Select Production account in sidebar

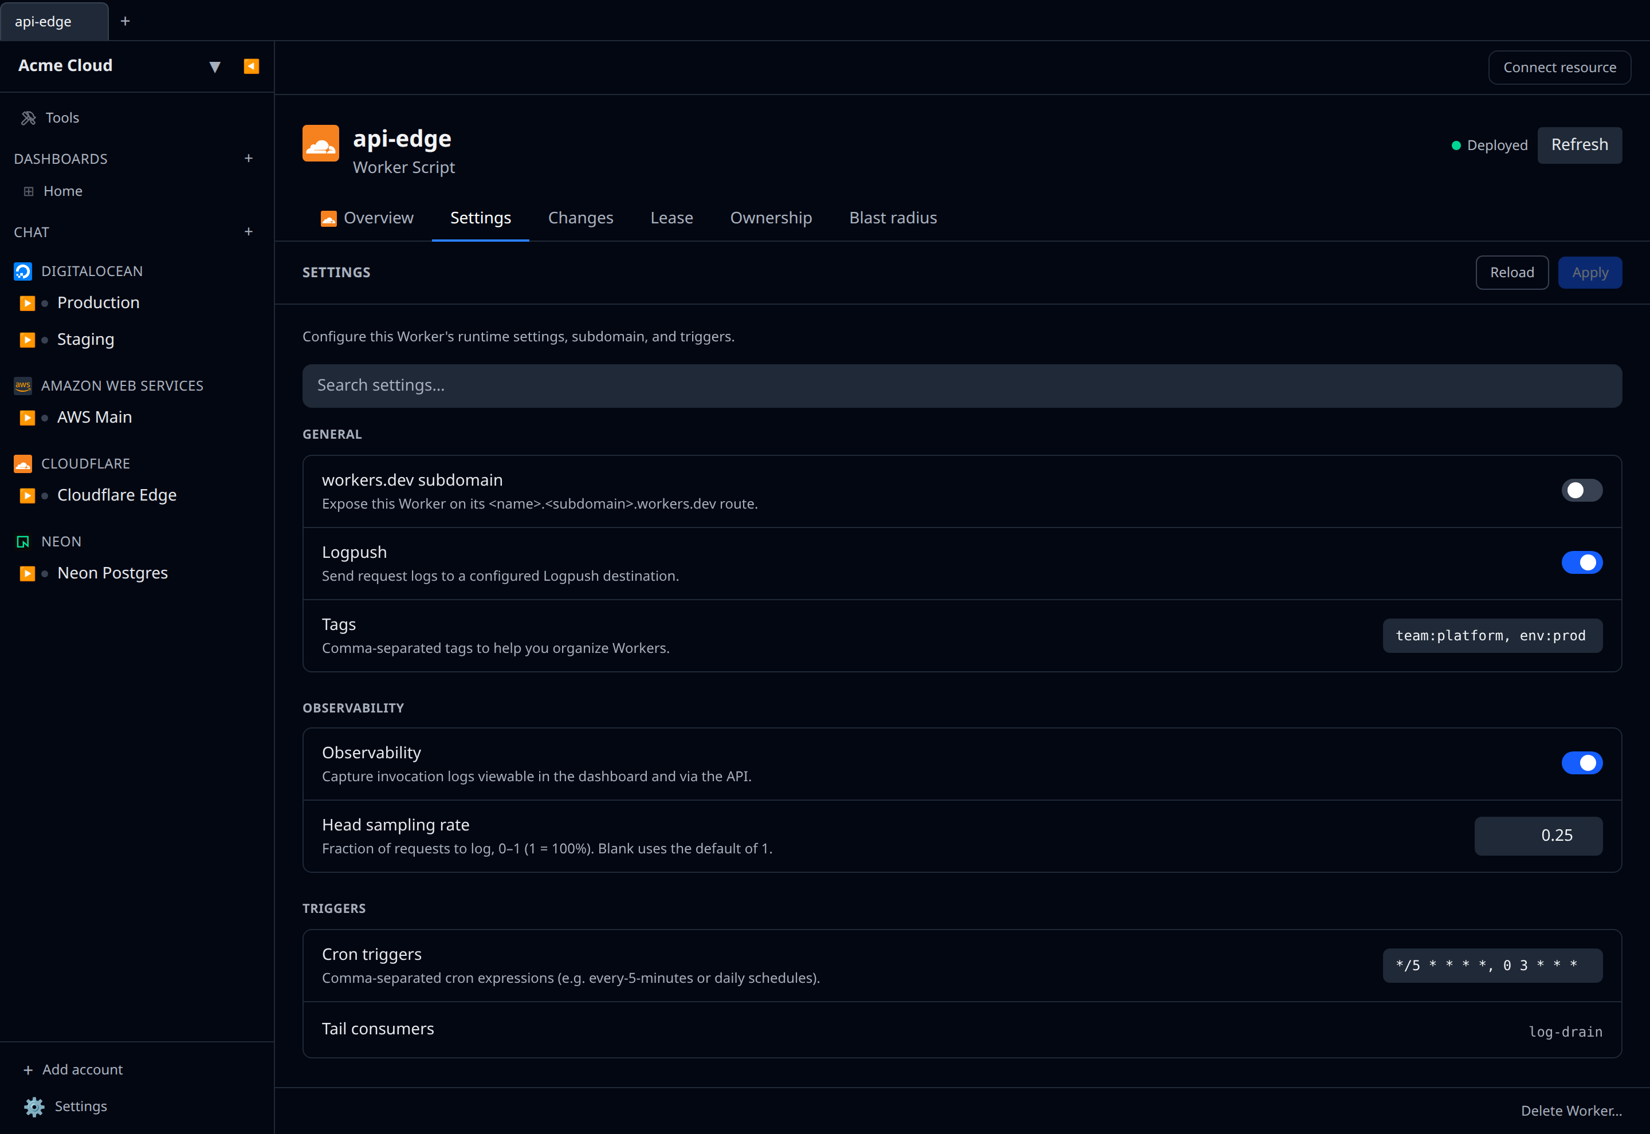pos(98,302)
